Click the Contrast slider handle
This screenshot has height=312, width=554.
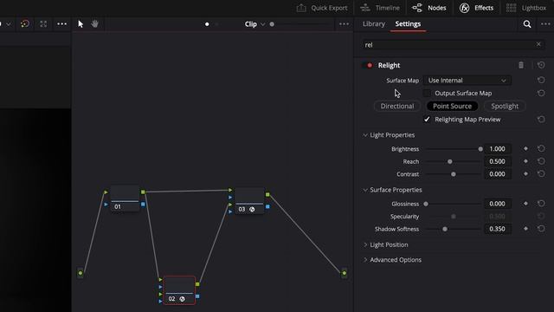pyautogui.click(x=454, y=174)
